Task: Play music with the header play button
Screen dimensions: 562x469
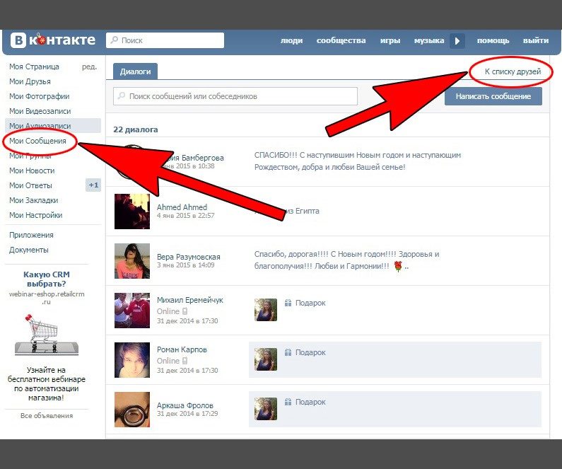Action: (x=457, y=41)
